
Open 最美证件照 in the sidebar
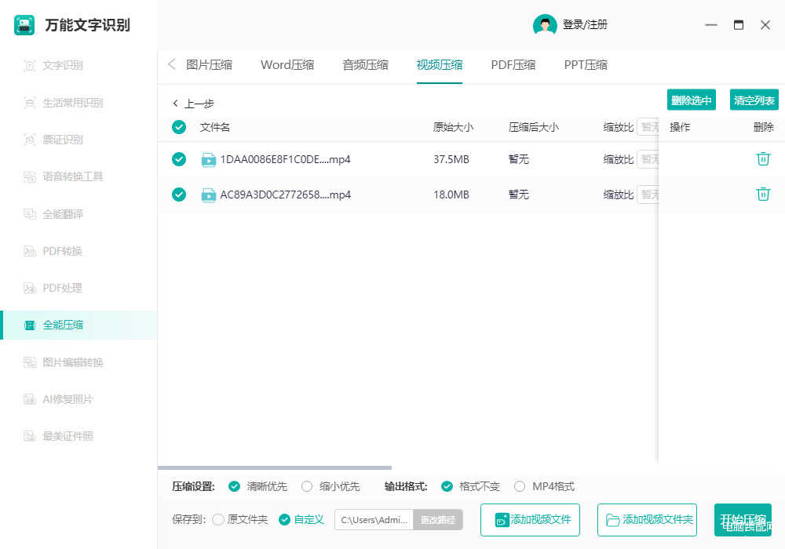[x=68, y=436]
